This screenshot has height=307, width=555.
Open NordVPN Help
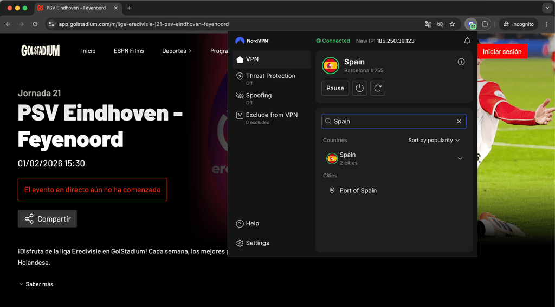pos(248,223)
